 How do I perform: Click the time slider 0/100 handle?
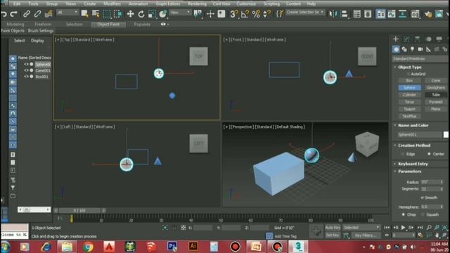pyautogui.click(x=79, y=211)
